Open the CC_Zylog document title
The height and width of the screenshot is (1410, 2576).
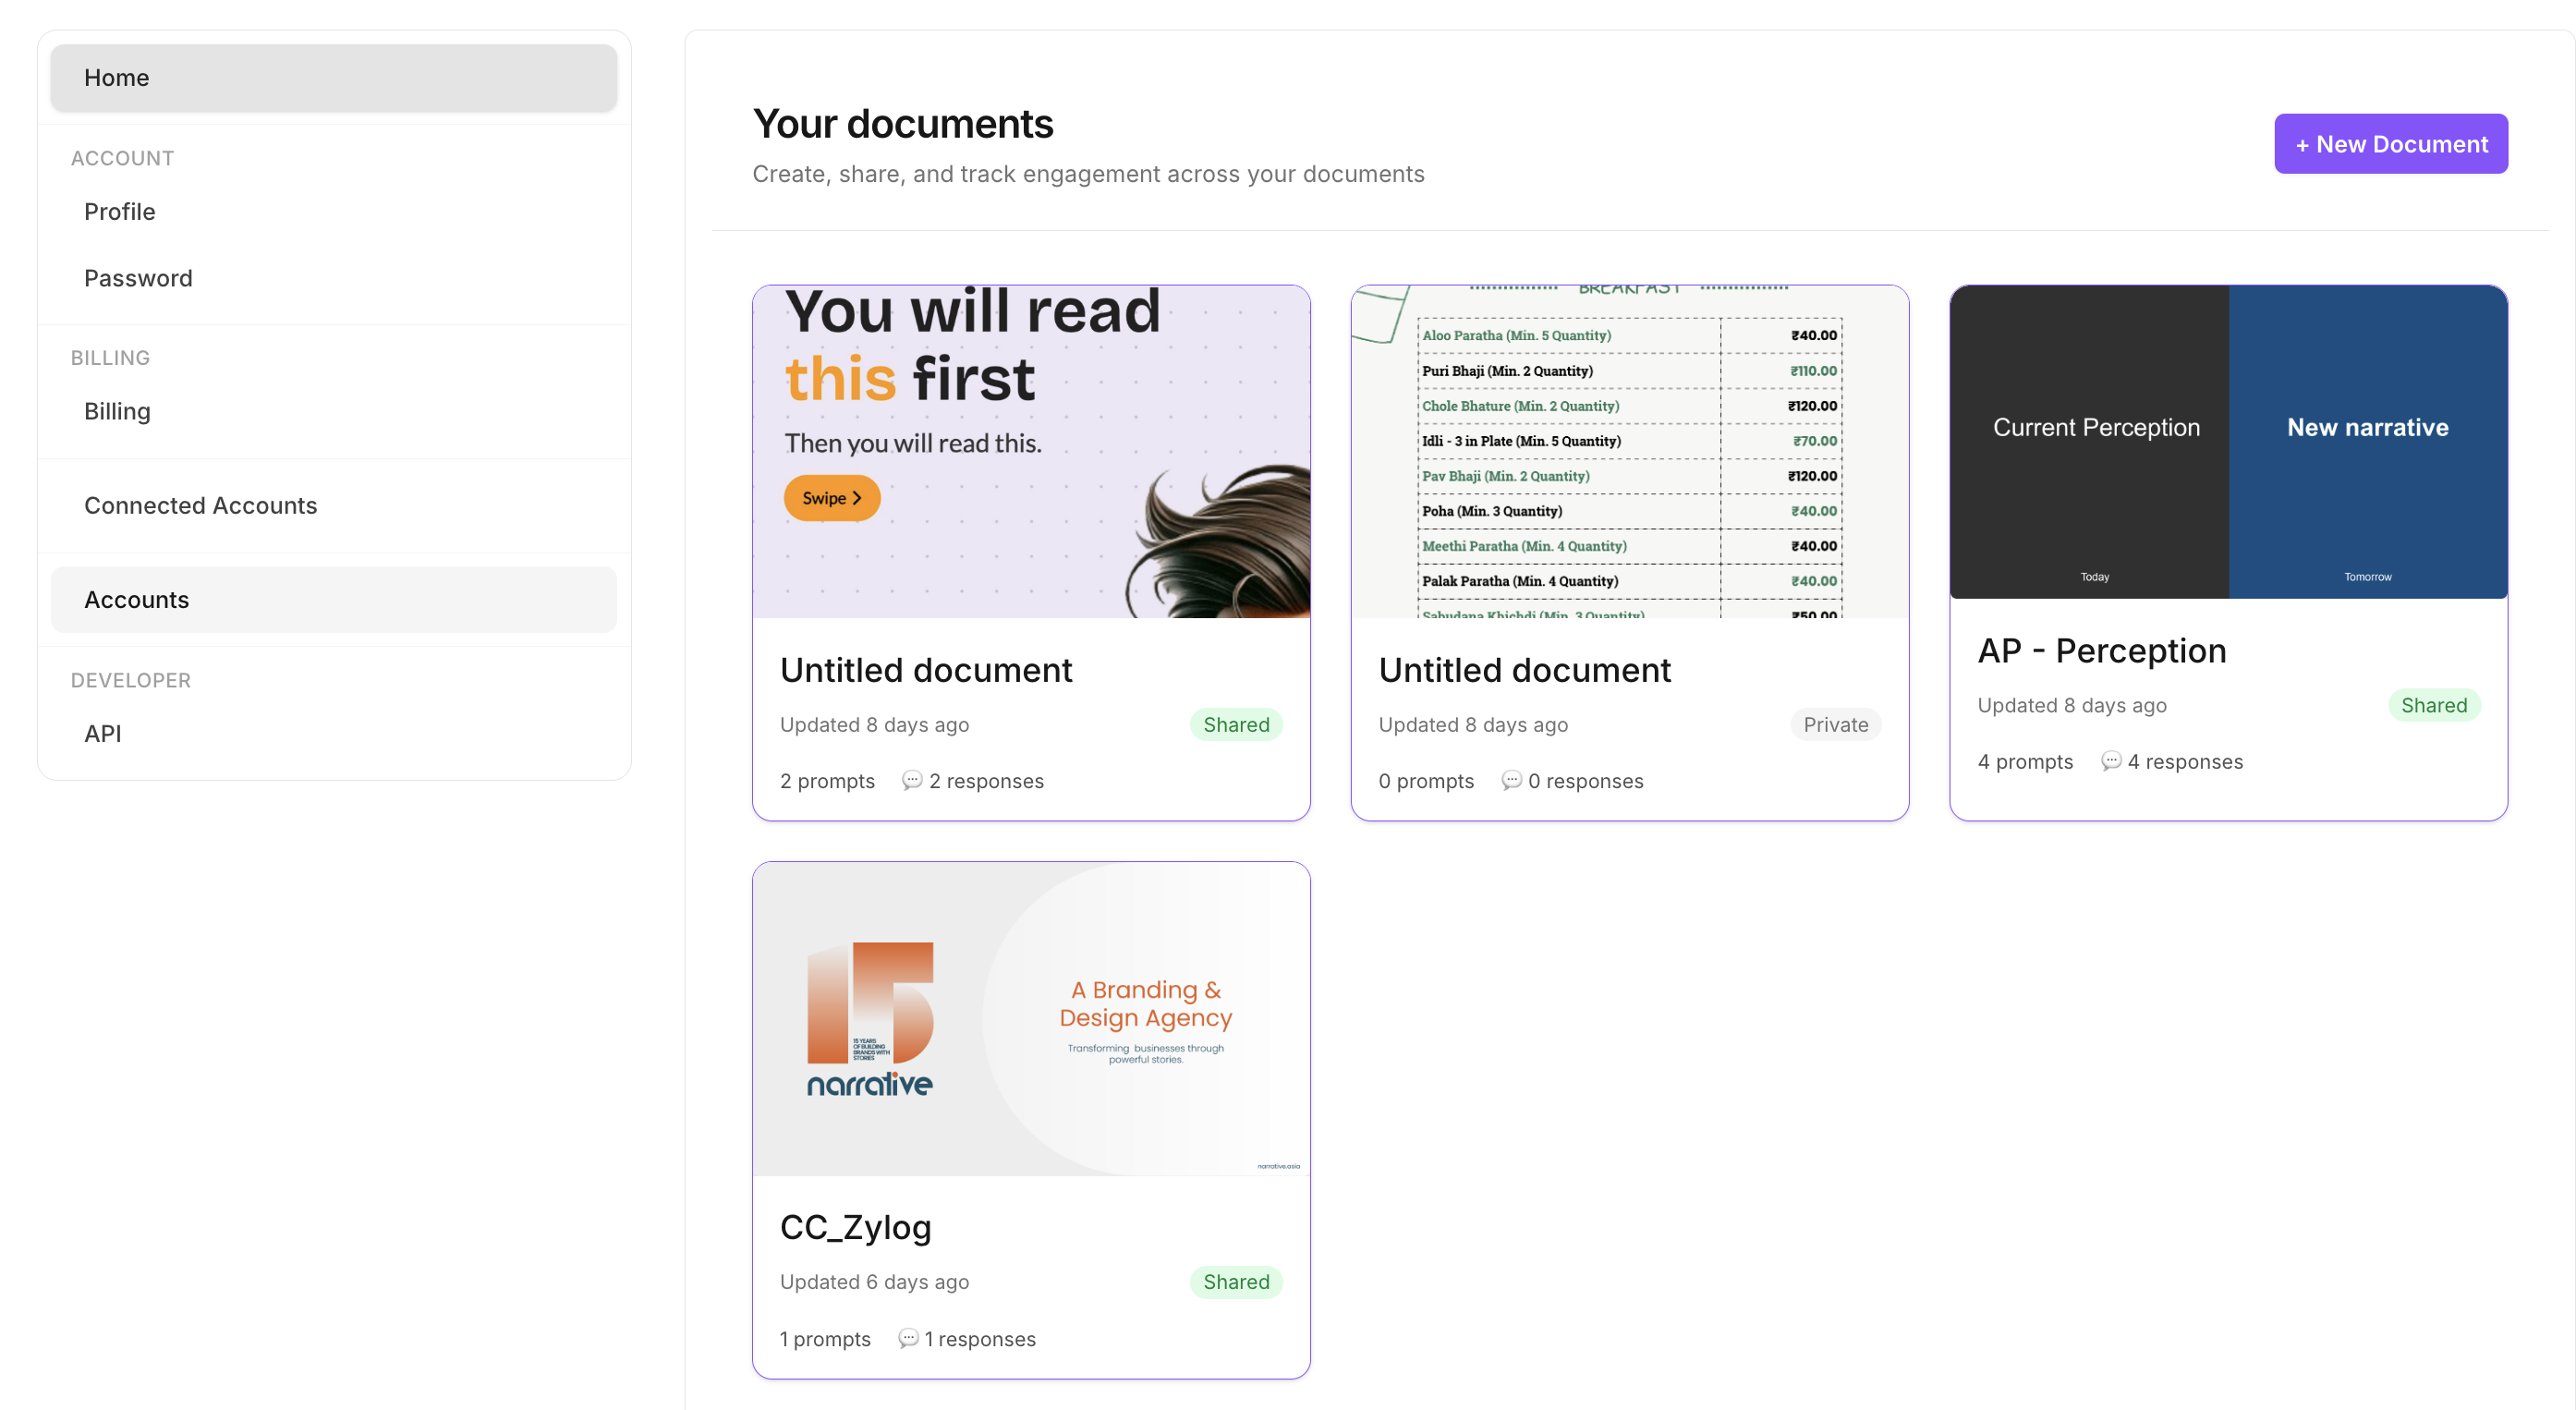coord(855,1226)
